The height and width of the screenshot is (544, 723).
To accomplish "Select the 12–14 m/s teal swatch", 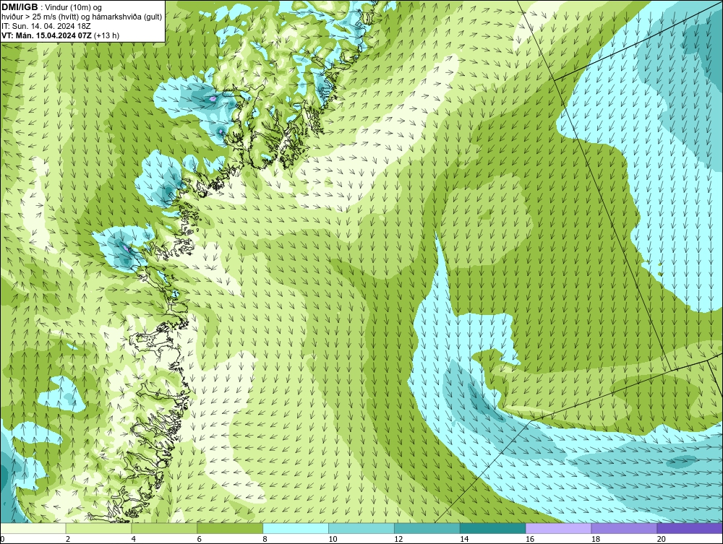I will pyautogui.click(x=427, y=528).
